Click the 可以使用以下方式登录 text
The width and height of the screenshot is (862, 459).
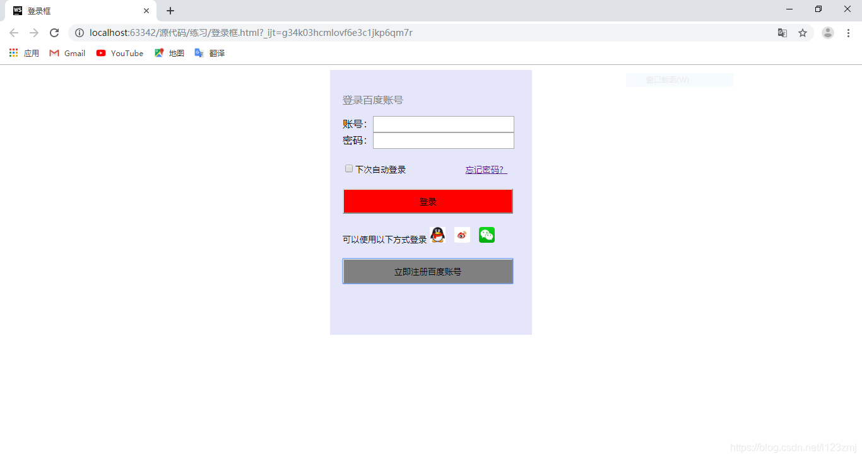385,240
